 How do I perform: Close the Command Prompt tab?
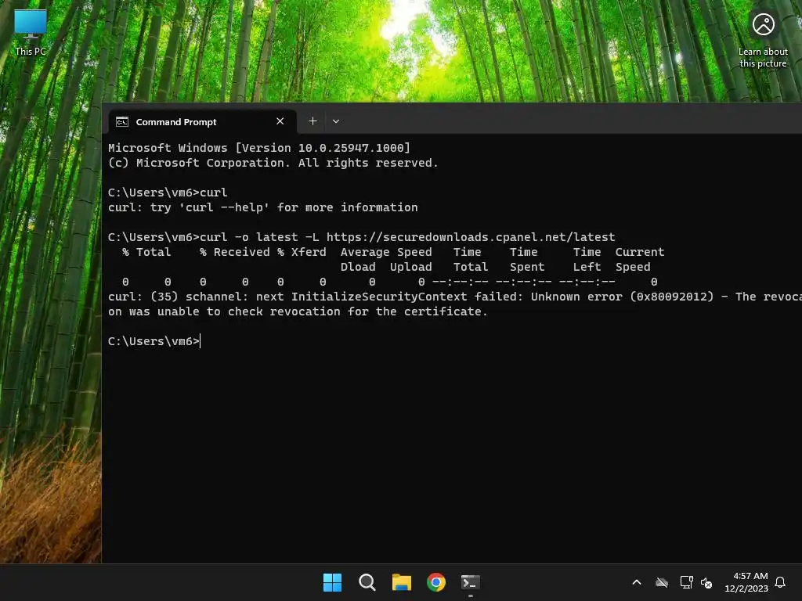[280, 121]
